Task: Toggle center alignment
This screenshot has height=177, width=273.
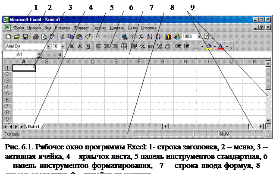Action: (107, 46)
